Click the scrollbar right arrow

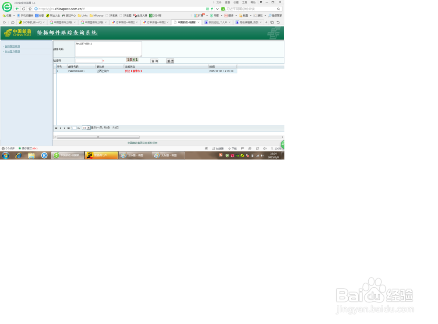283,137
